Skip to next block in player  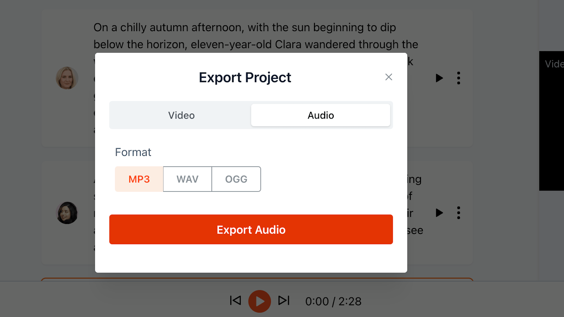pyautogui.click(x=284, y=301)
